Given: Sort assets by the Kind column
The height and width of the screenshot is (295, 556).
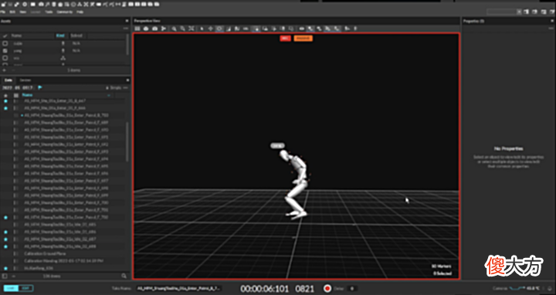Looking at the screenshot, I should [60, 36].
